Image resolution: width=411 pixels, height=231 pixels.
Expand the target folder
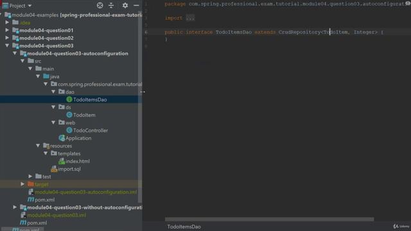[23, 184]
